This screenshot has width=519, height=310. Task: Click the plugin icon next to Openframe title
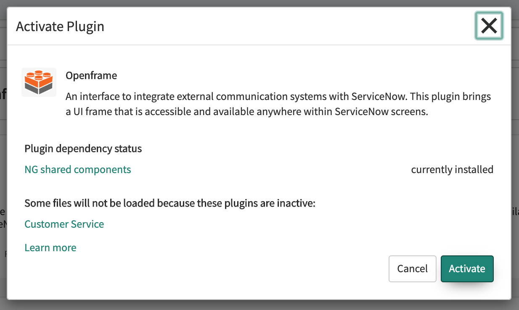pos(39,82)
